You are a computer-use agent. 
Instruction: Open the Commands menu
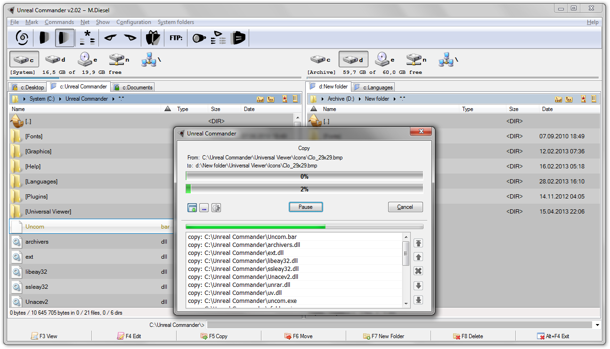click(59, 22)
